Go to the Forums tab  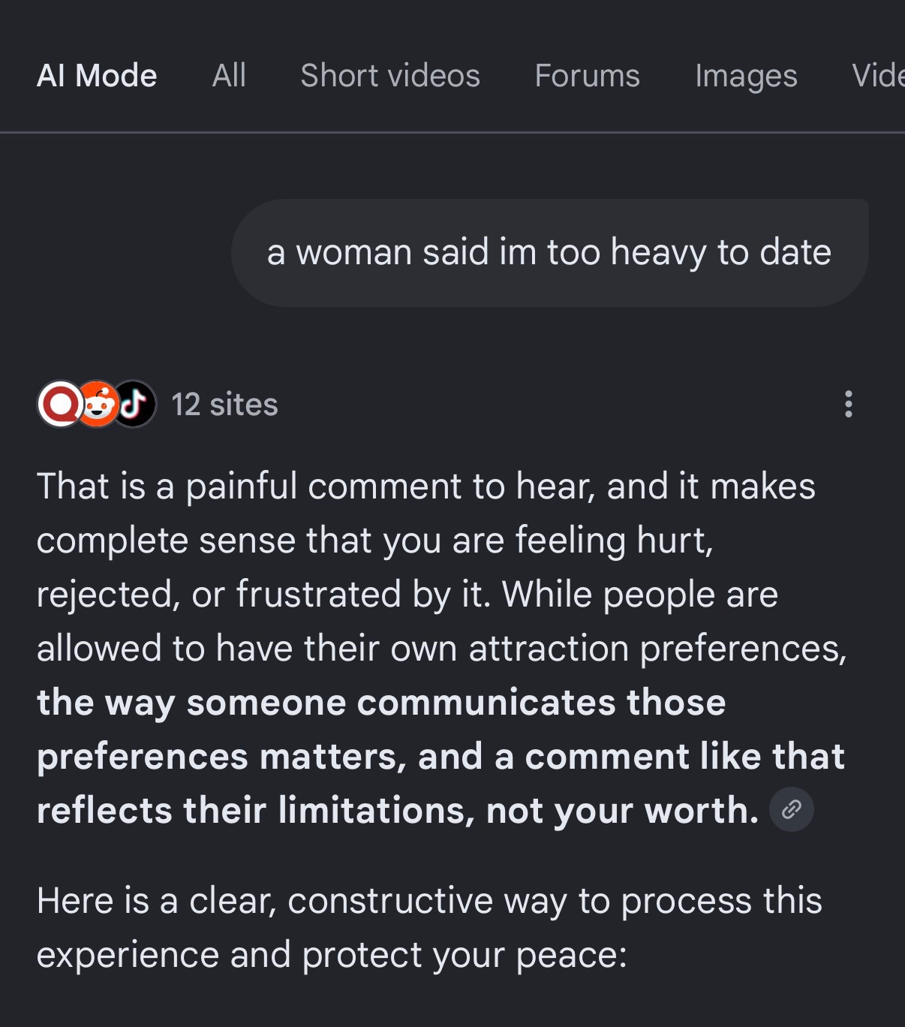588,76
